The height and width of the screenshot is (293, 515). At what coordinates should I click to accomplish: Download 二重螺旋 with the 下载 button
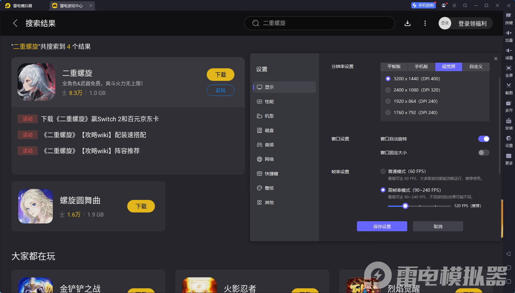221,75
